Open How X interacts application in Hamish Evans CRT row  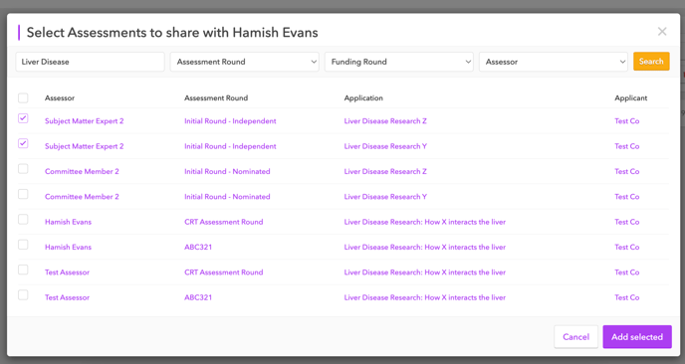click(424, 222)
